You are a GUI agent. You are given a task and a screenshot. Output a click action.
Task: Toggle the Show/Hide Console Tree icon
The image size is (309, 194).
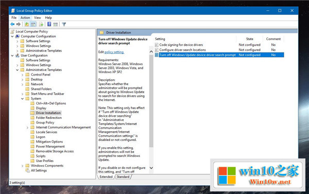point(33,24)
